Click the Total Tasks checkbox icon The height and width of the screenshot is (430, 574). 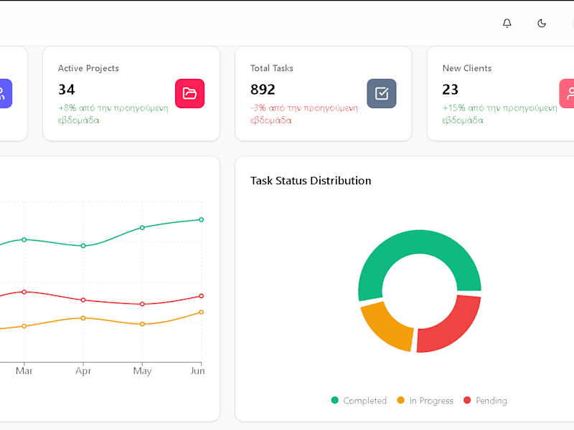point(382,93)
